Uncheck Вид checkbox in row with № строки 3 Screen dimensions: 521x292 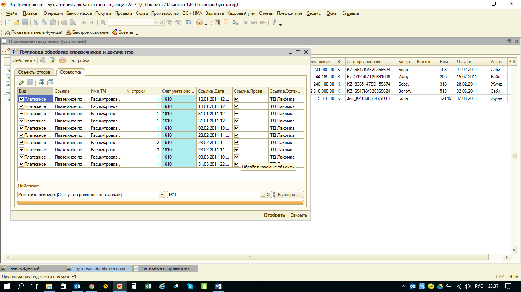pos(22,150)
